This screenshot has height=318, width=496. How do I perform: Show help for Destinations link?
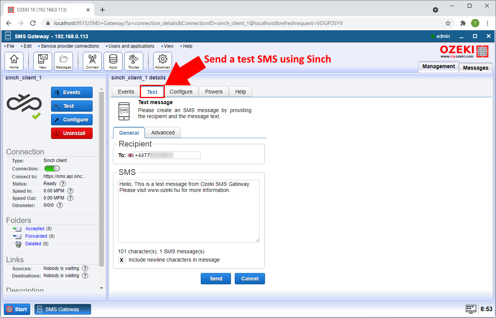point(85,276)
